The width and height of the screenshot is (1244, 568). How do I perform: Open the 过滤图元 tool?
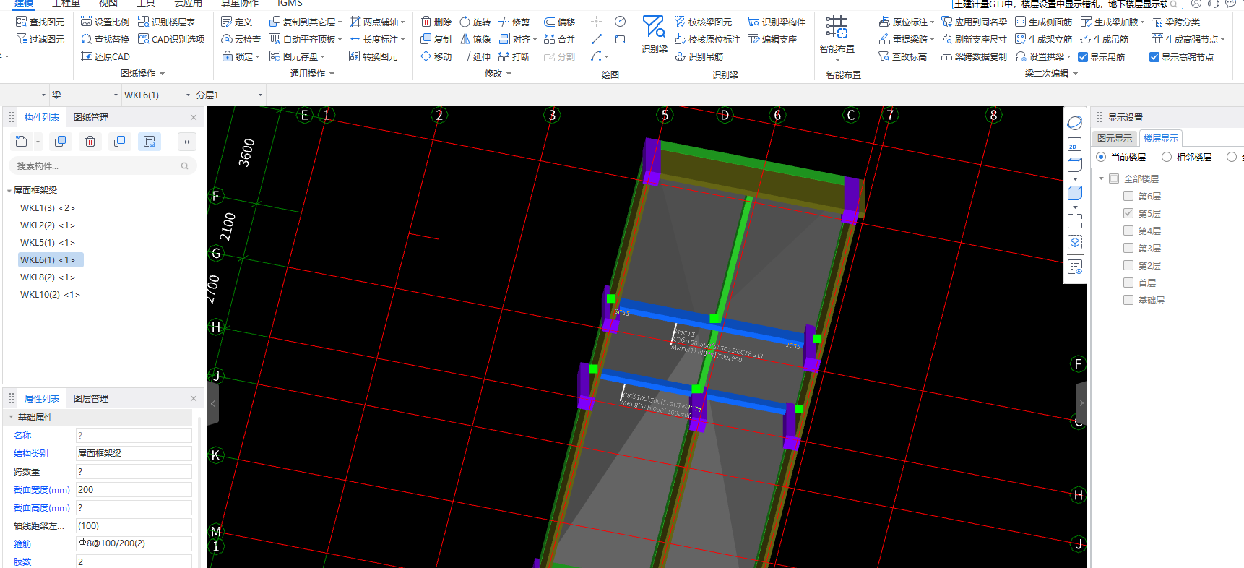(40, 39)
